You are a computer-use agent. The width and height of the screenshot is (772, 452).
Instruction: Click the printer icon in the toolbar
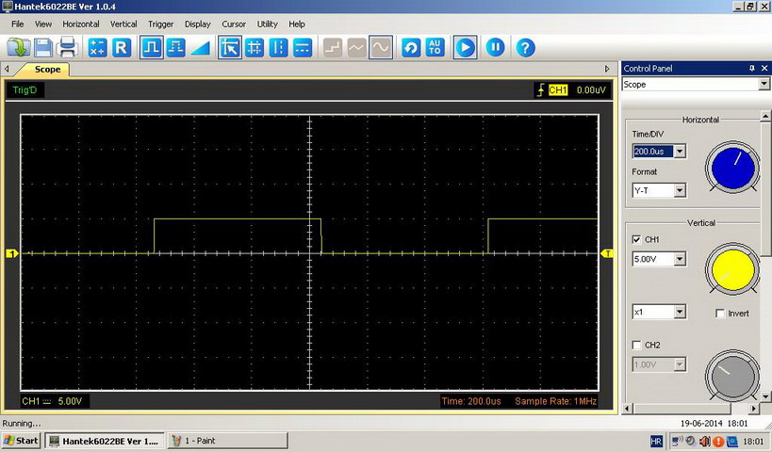click(x=67, y=47)
